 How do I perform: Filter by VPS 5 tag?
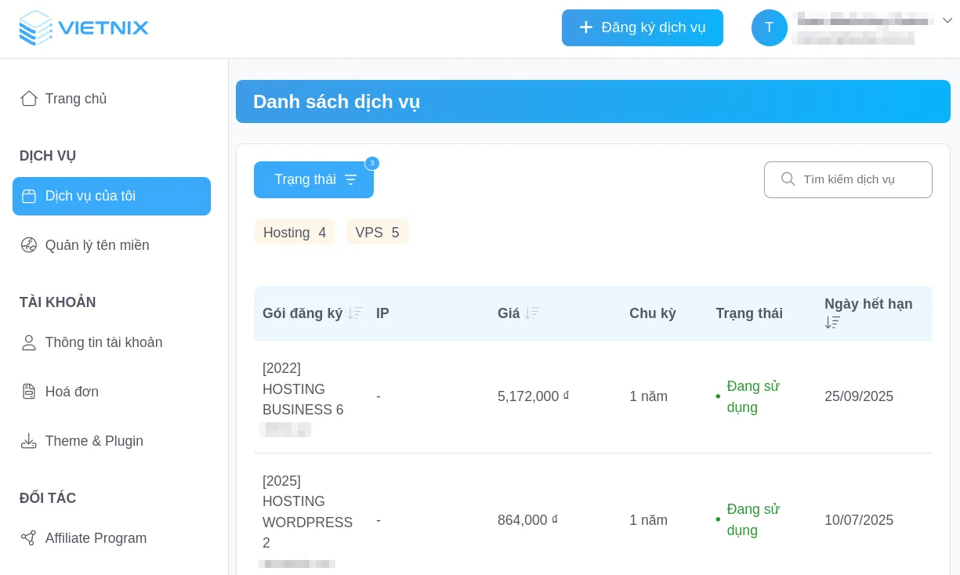378,232
